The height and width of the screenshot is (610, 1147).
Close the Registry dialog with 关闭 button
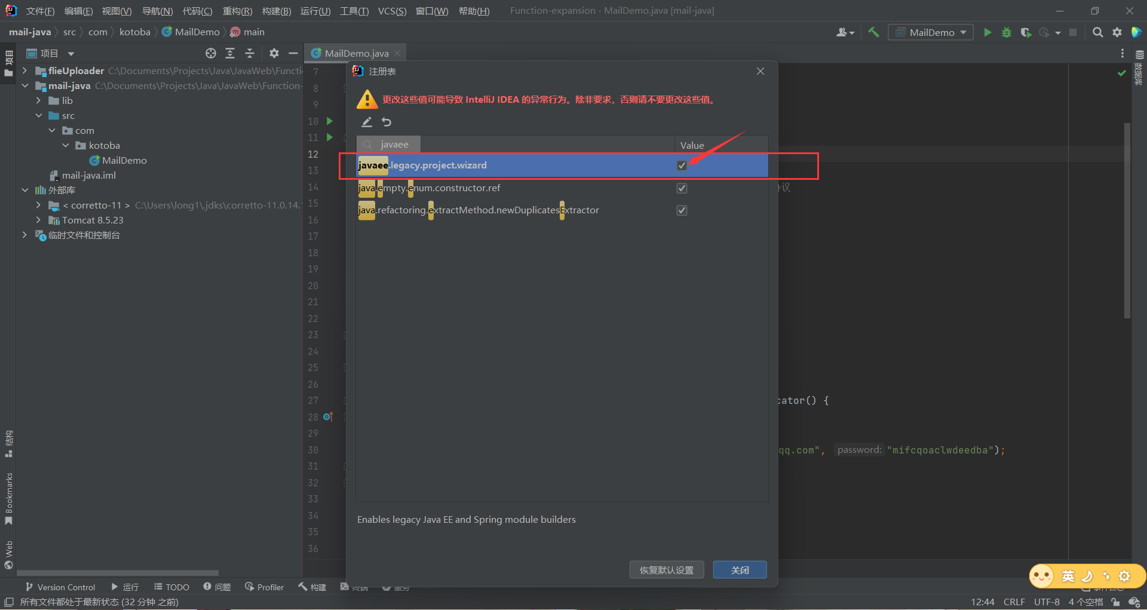[x=739, y=569]
